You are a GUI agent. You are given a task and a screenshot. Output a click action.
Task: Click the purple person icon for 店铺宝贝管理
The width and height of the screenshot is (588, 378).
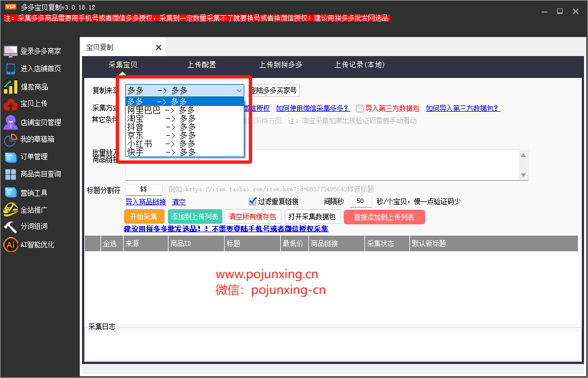click(x=11, y=122)
